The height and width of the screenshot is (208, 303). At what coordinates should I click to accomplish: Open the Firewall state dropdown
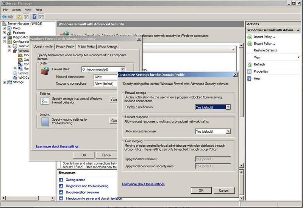click(x=123, y=69)
